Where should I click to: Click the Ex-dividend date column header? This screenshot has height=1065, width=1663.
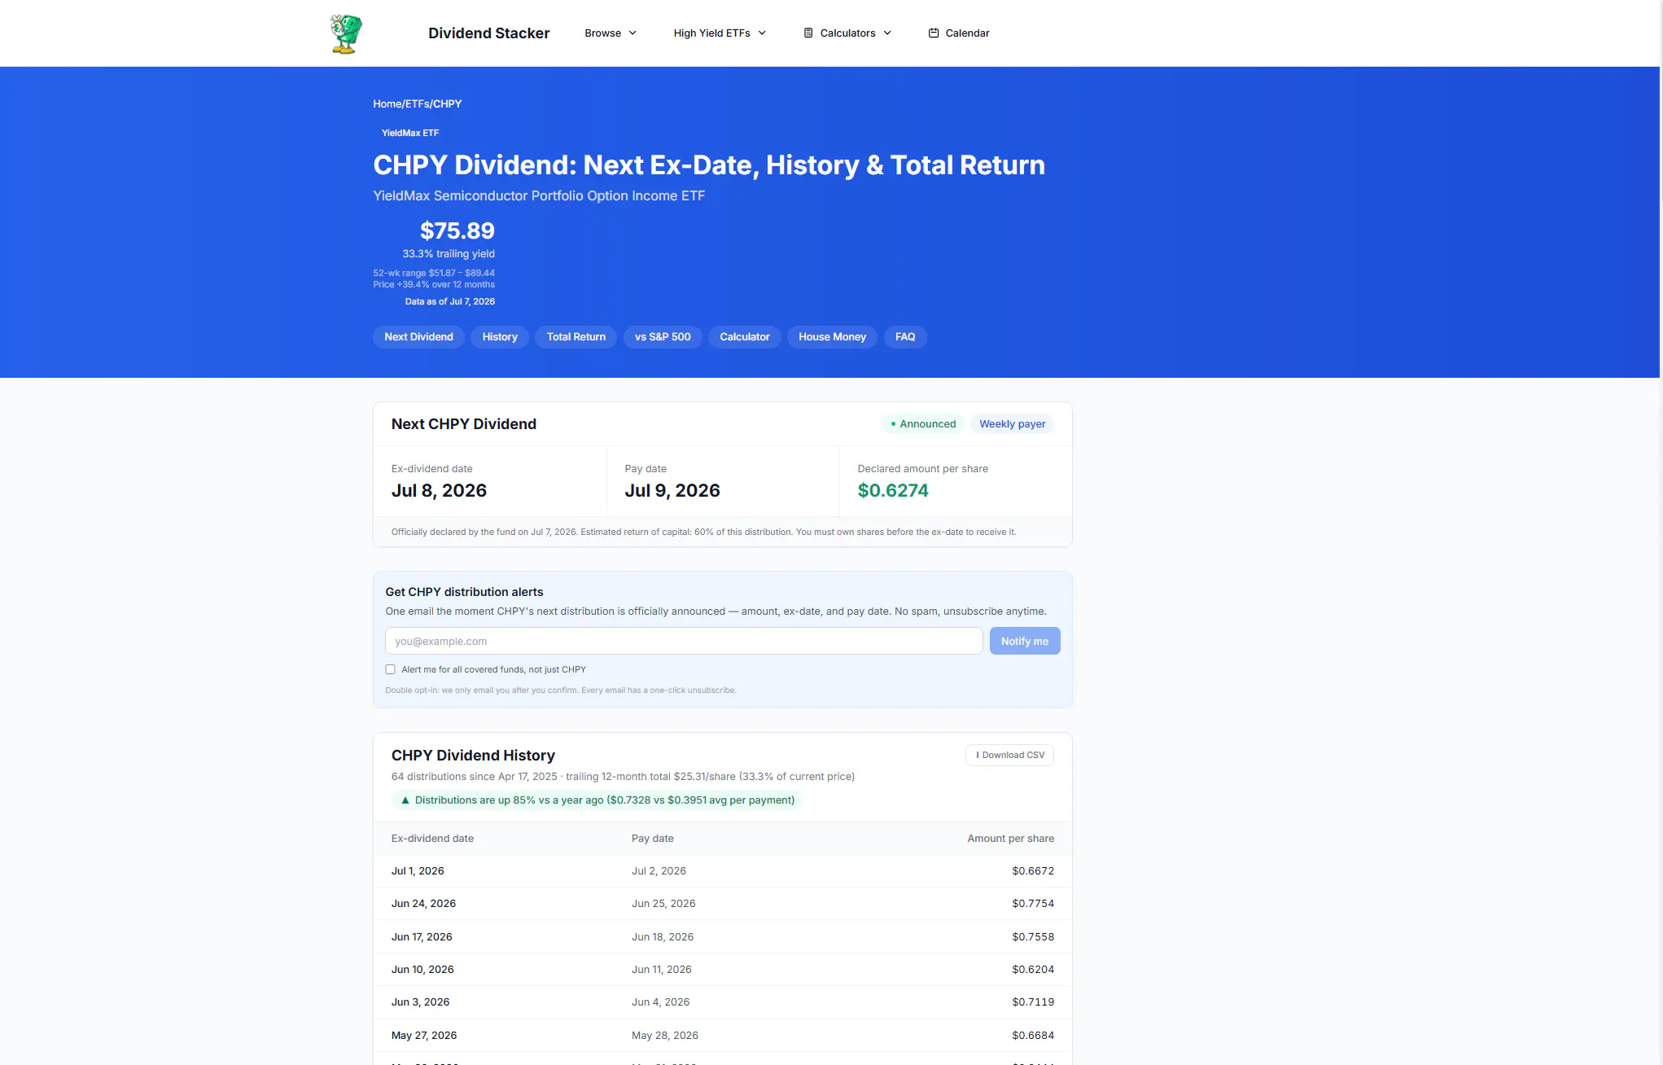432,839
